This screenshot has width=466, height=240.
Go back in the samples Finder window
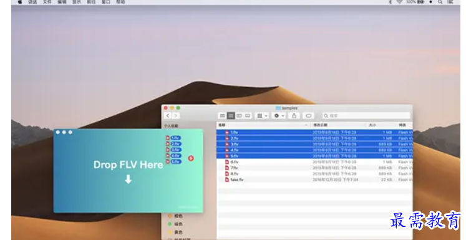coord(168,115)
